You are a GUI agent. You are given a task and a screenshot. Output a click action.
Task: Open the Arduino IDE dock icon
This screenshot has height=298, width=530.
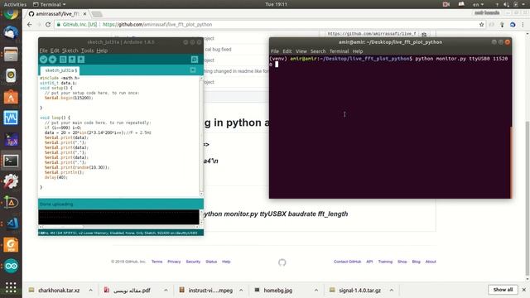click(x=11, y=266)
